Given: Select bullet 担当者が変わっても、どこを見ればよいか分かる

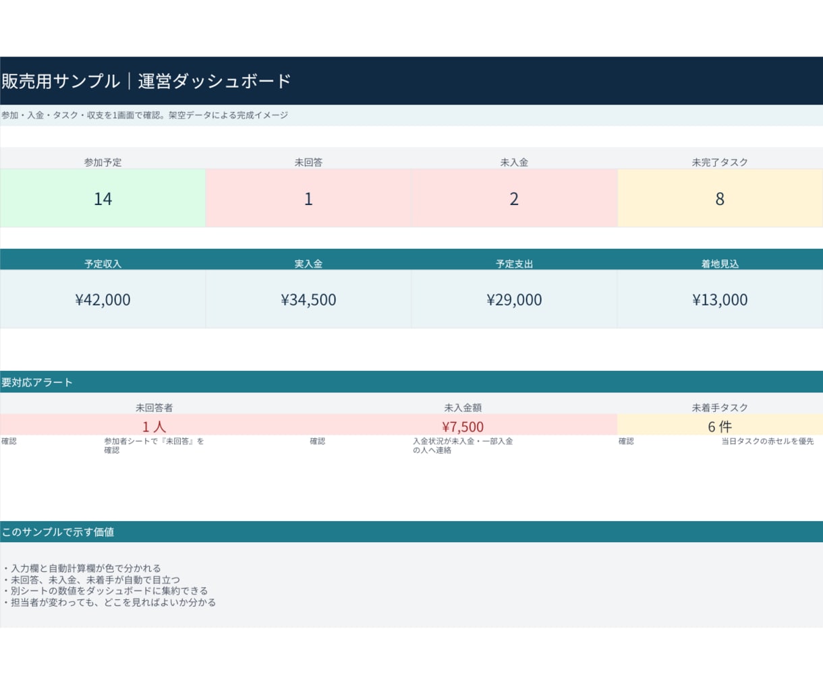Looking at the screenshot, I should 109,602.
